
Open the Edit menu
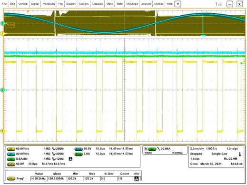tap(12, 4)
